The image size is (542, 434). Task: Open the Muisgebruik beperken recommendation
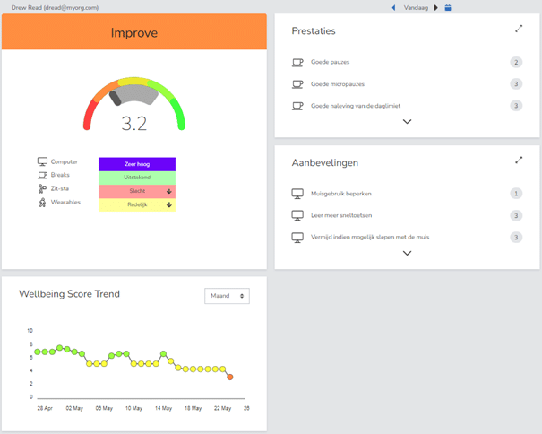pyautogui.click(x=407, y=194)
